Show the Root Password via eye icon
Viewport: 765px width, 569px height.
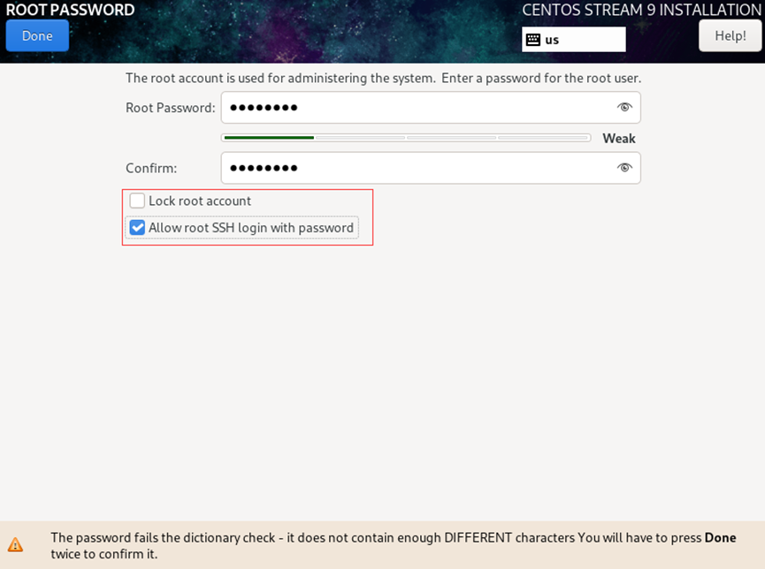click(624, 107)
